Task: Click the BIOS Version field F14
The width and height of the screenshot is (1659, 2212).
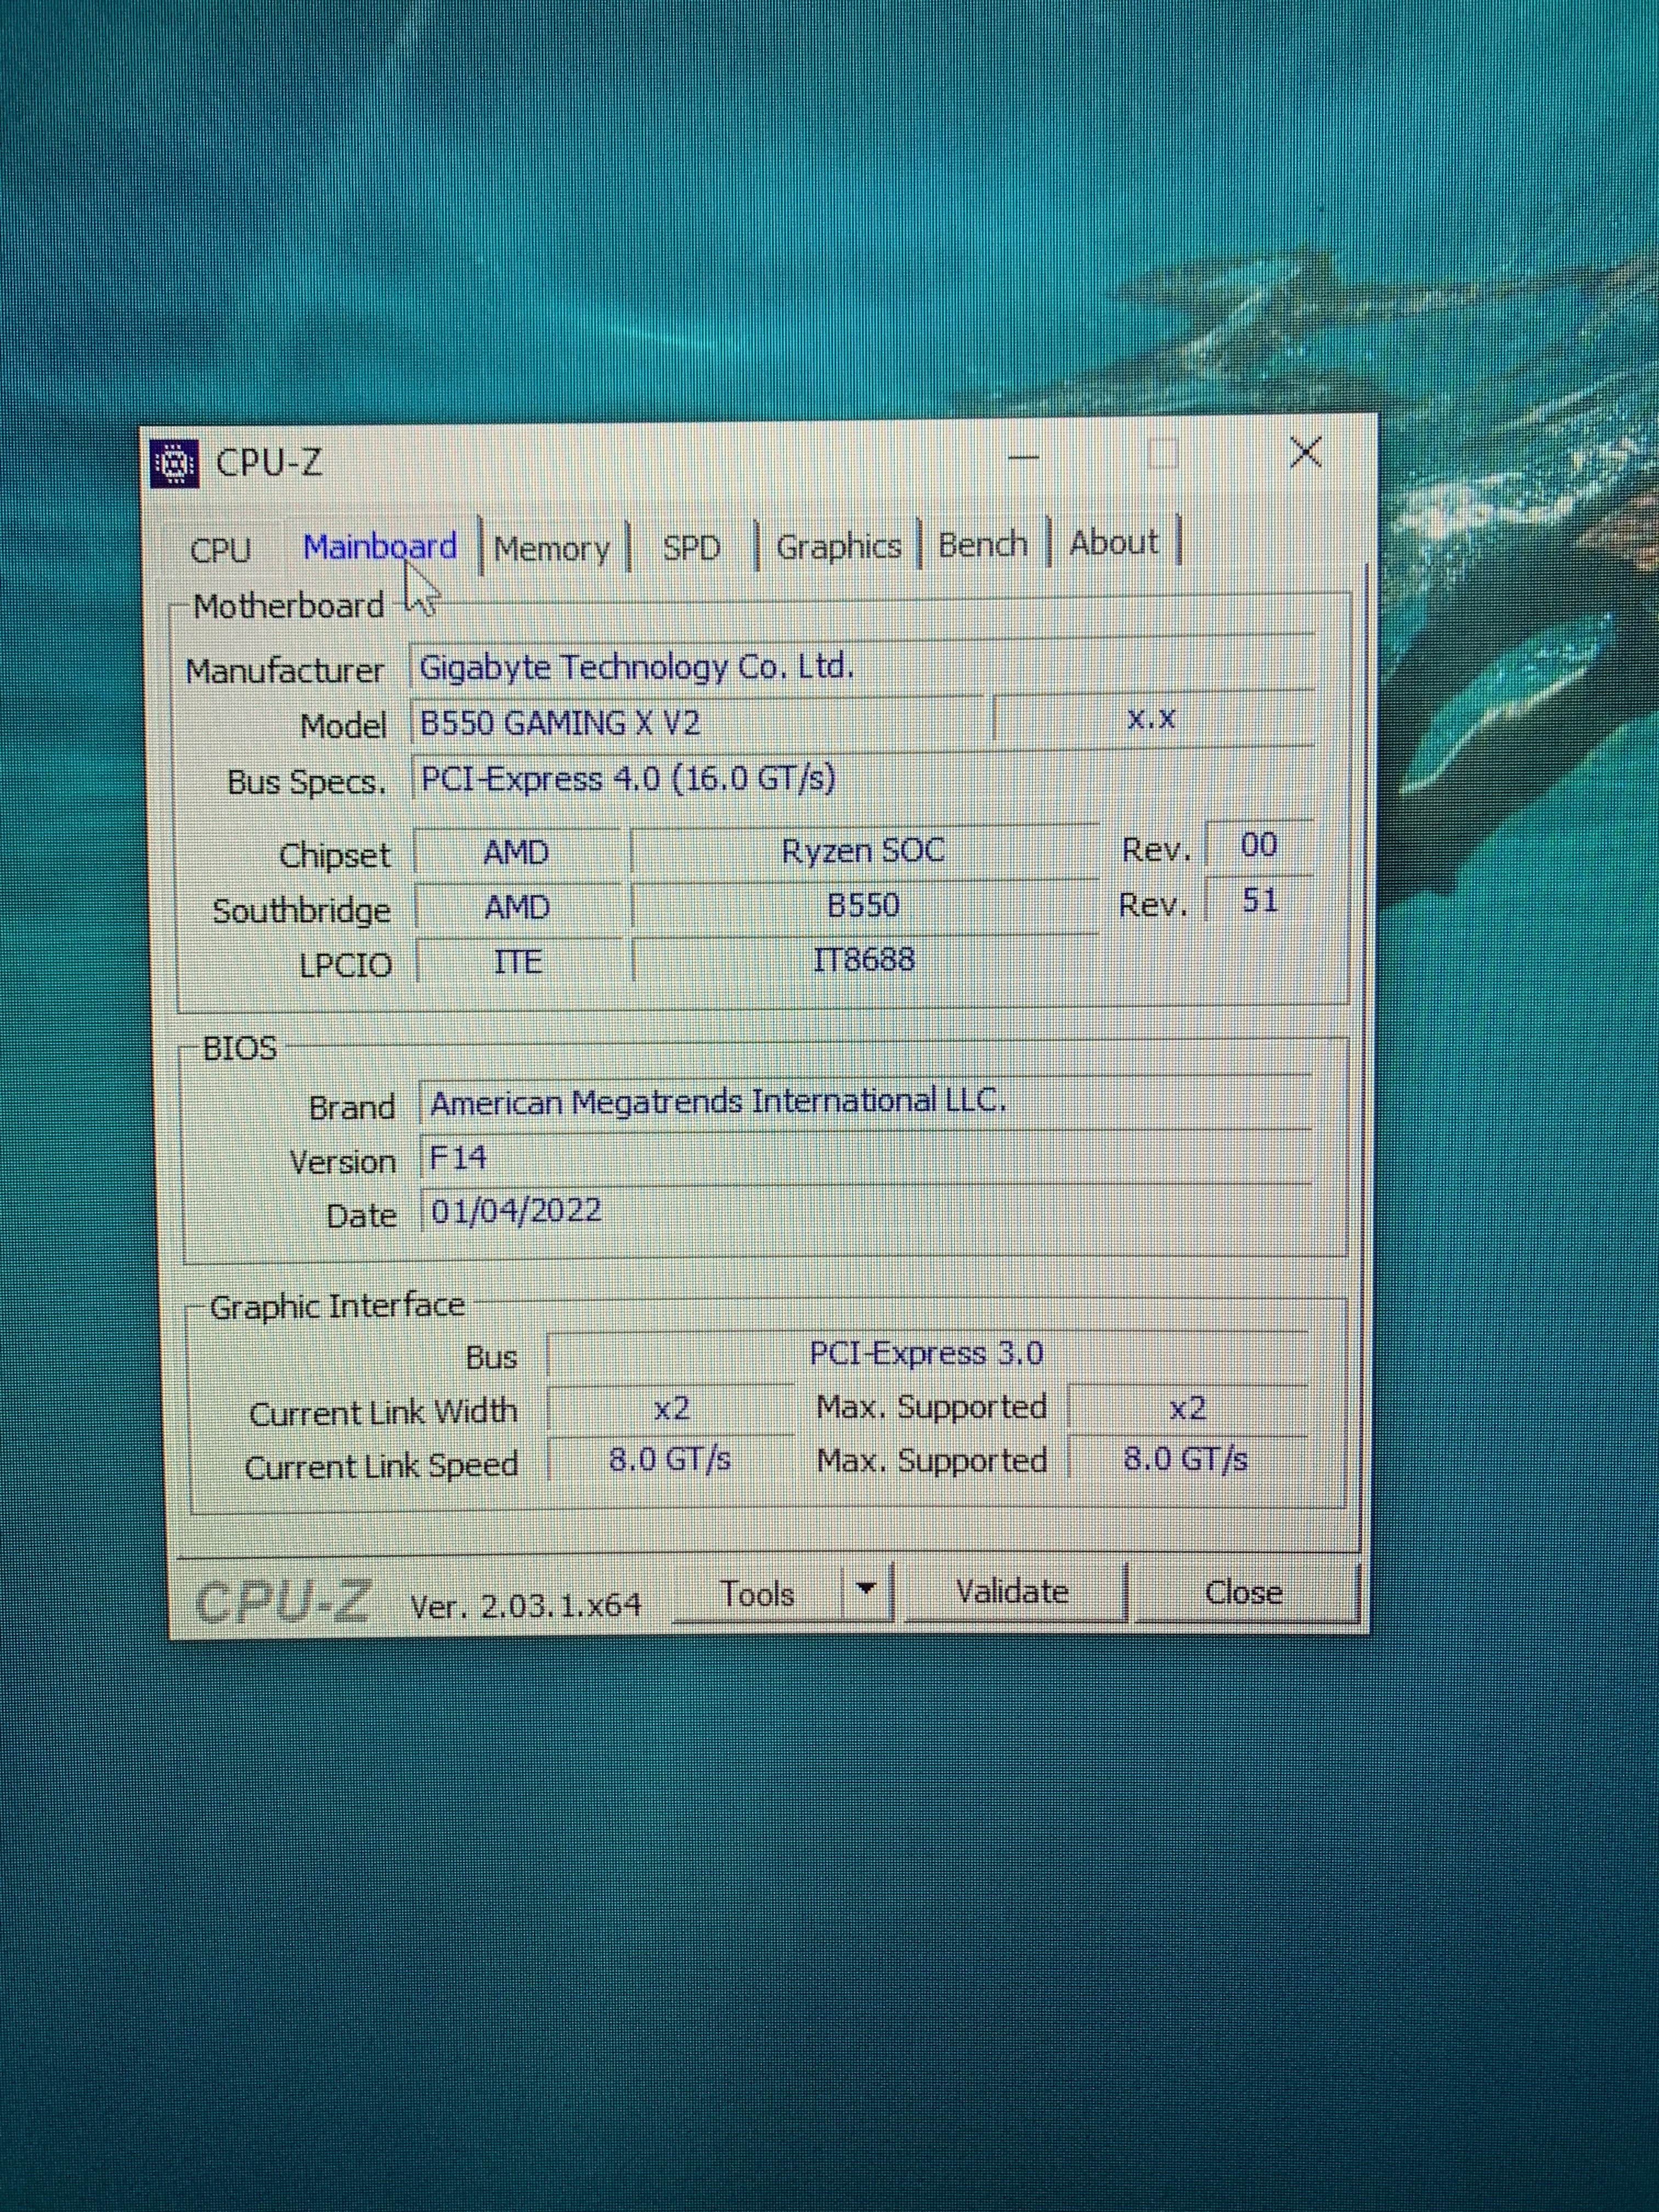Action: pos(458,1158)
